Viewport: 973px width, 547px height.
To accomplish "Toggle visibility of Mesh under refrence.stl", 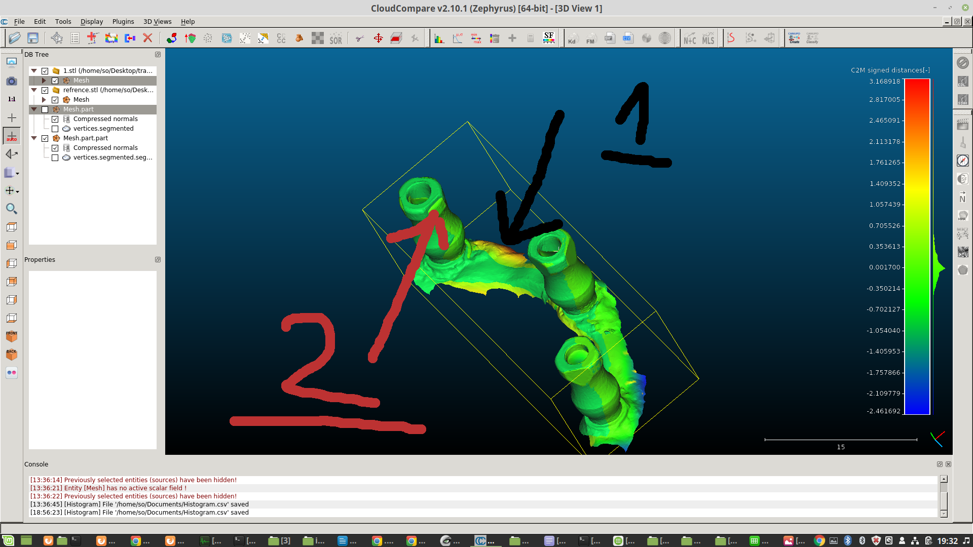I will [x=55, y=99].
